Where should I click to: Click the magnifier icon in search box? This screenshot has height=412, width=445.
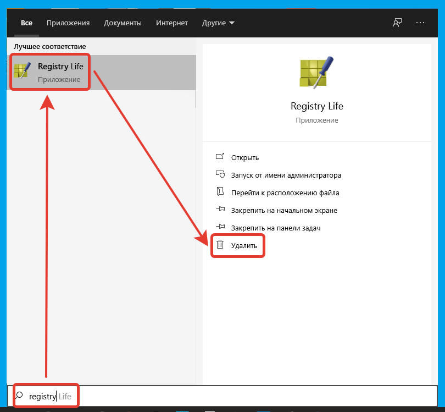[x=19, y=395]
